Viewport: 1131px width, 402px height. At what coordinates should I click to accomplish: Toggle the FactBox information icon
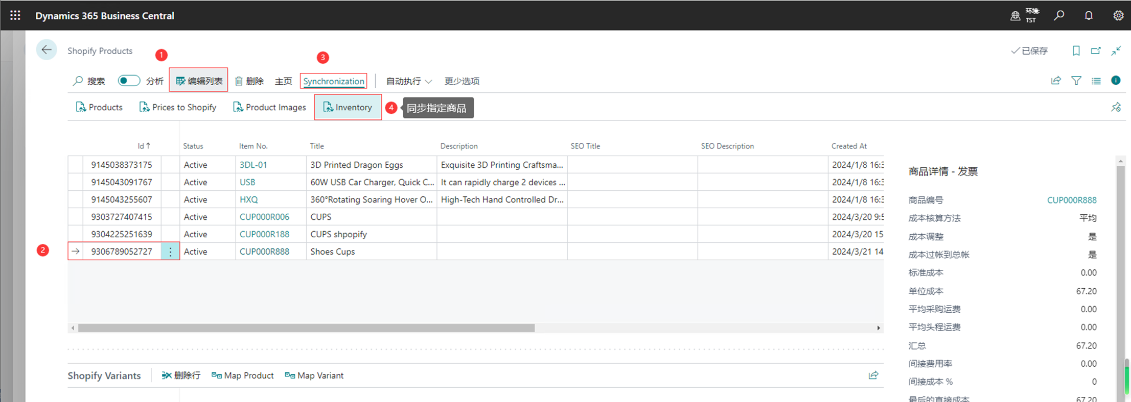pos(1116,80)
